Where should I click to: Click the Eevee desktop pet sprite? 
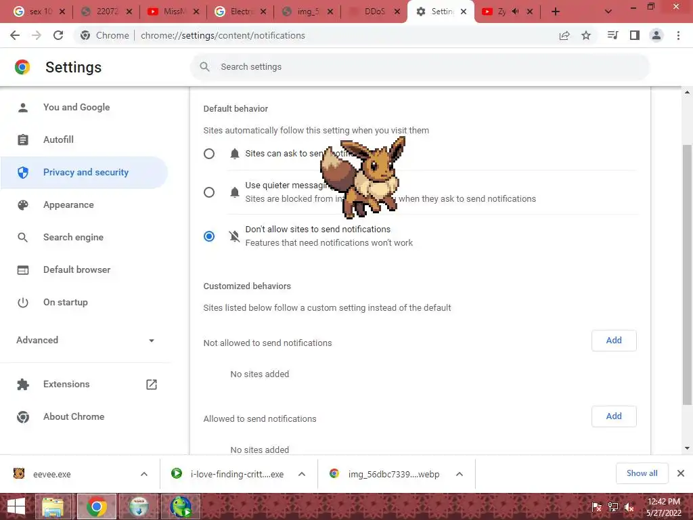point(363,177)
